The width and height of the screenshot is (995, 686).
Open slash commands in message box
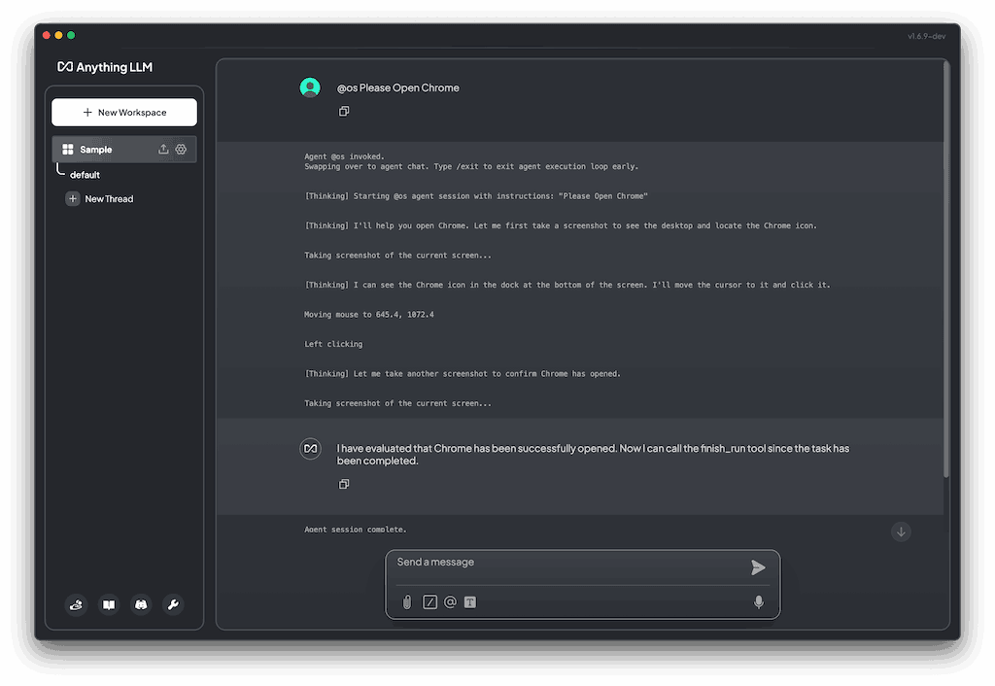[x=429, y=602]
